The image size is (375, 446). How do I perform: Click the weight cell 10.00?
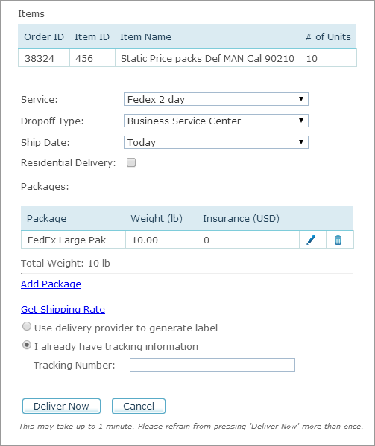(162, 240)
